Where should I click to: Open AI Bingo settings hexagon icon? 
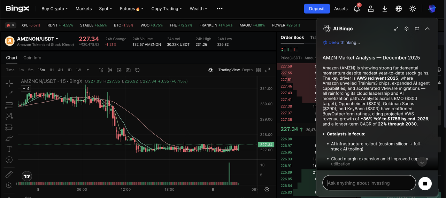[x=406, y=29]
